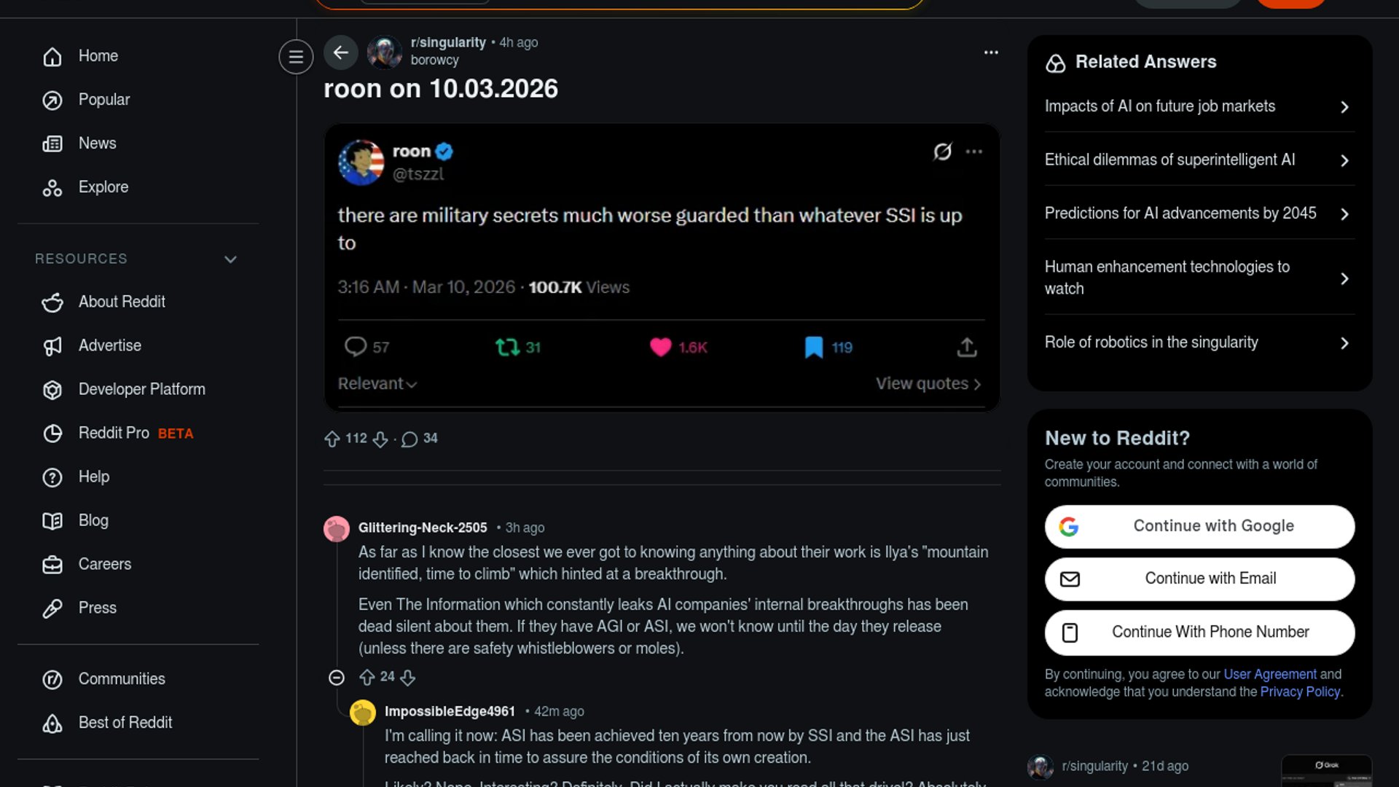1399x787 pixels.
Task: Click the back arrow button
Action: 340,52
